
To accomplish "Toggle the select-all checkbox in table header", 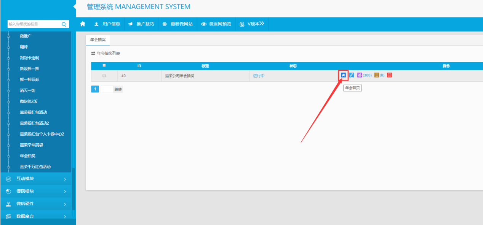I will click(x=104, y=65).
